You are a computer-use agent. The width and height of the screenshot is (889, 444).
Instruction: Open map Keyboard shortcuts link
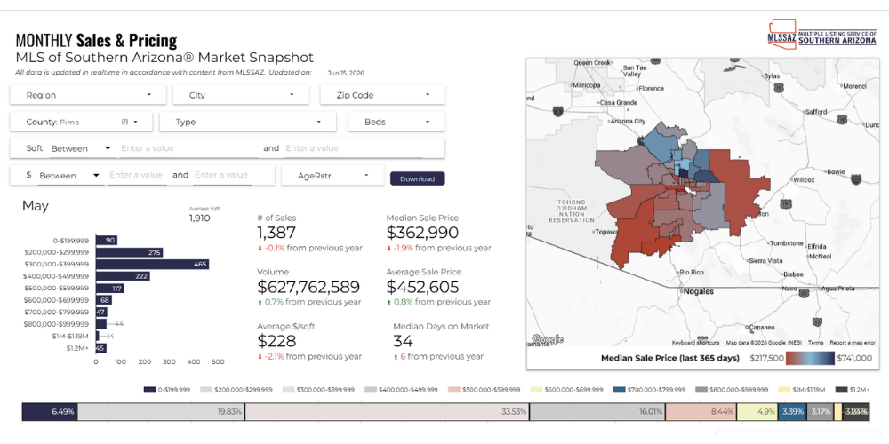pyautogui.click(x=695, y=343)
